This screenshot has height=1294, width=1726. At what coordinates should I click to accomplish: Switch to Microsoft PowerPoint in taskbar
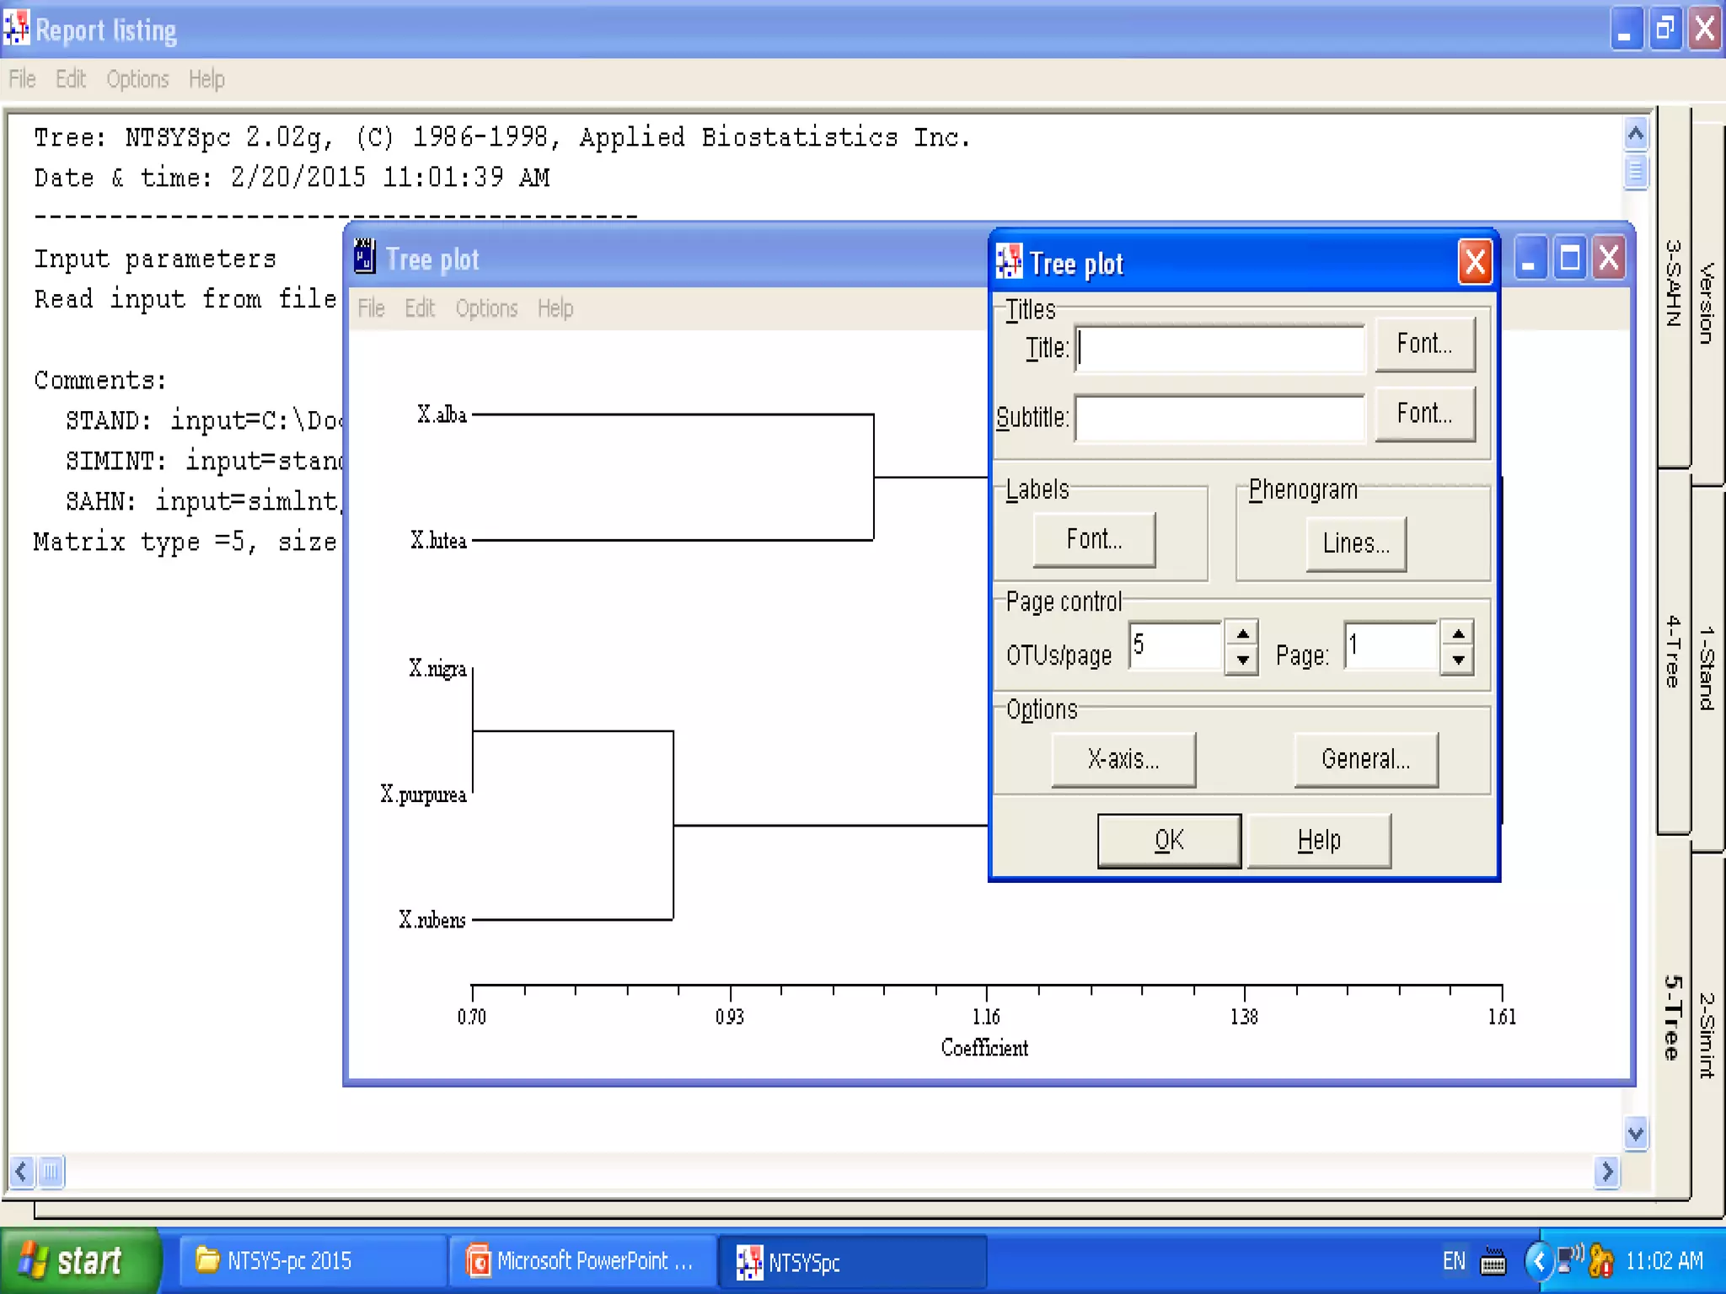[x=582, y=1261]
